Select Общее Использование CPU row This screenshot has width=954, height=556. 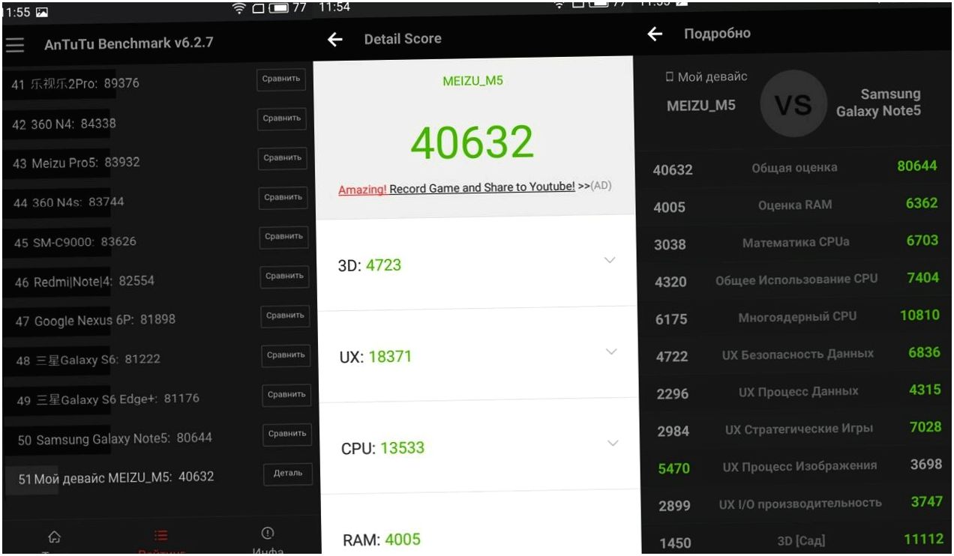(x=796, y=279)
